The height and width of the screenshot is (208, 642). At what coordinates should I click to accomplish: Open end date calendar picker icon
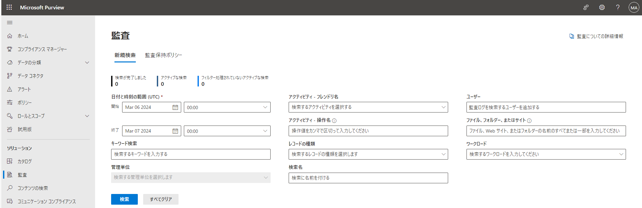[175, 131]
